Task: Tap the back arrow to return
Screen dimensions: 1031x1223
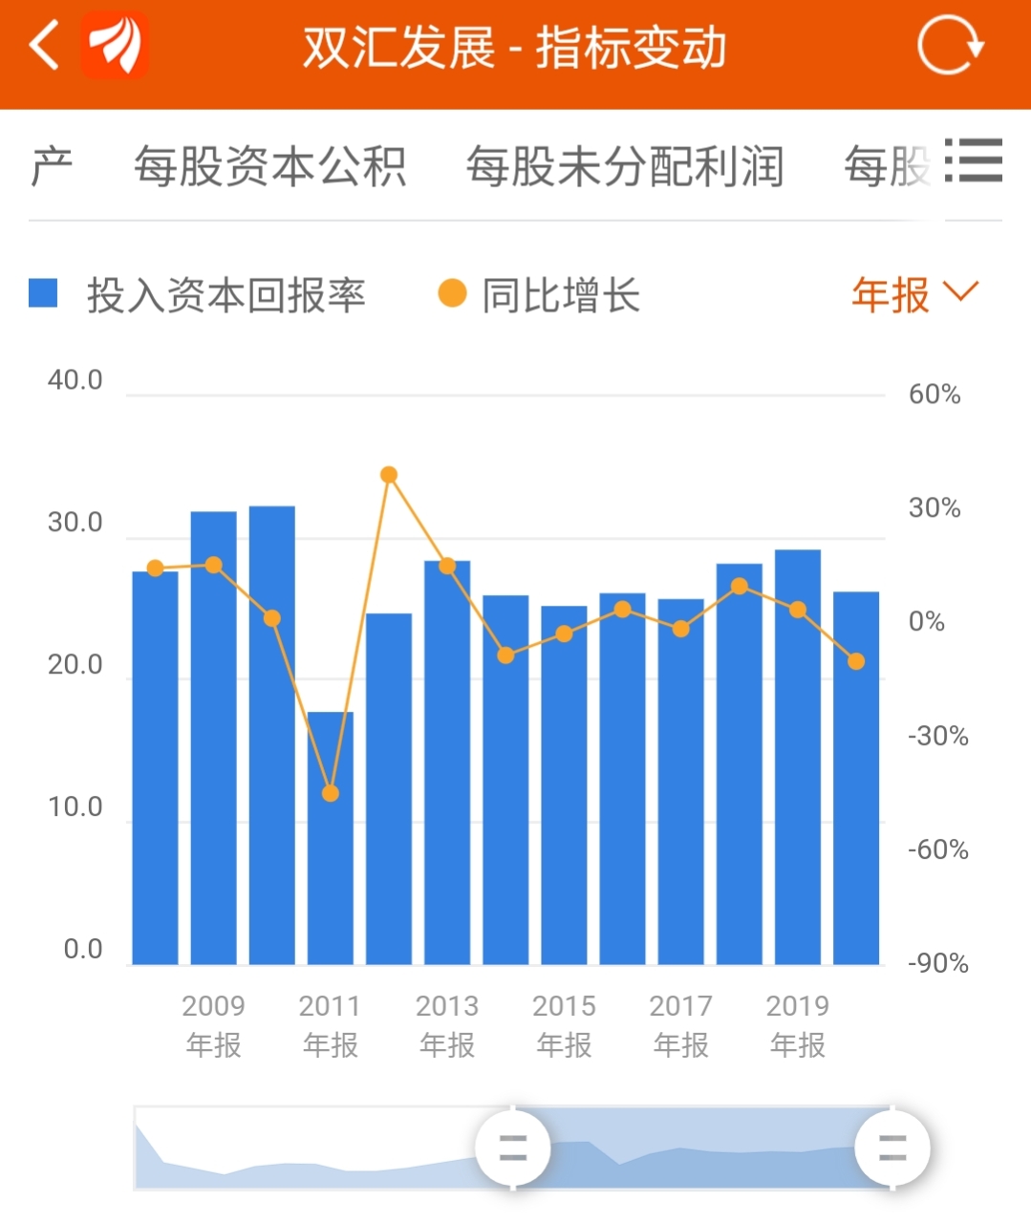Action: [x=42, y=45]
